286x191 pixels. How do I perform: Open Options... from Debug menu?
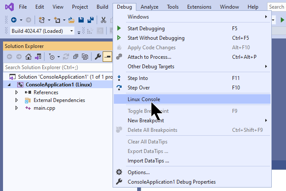point(192,172)
